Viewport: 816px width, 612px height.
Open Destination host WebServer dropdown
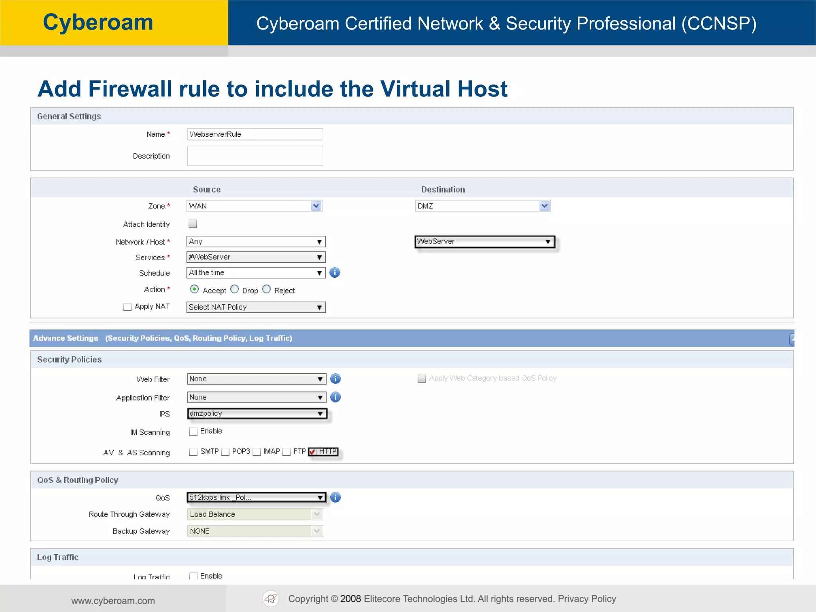point(484,241)
